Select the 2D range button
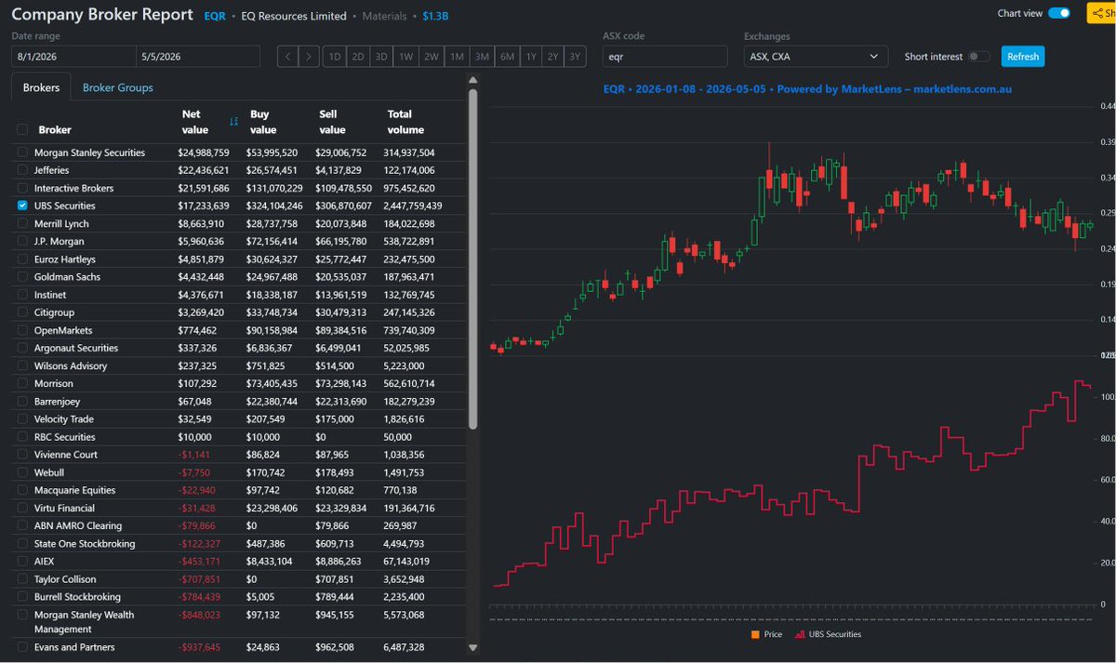 358,56
